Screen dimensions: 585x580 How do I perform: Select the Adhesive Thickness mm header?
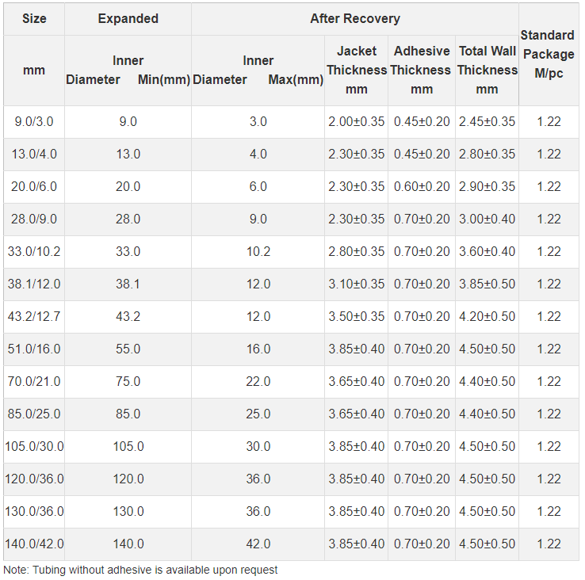coord(422,70)
